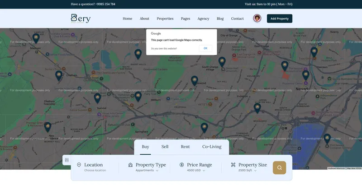This screenshot has width=362, height=185.
Task: Dismiss the Google Maps error with OK
Action: click(x=205, y=48)
